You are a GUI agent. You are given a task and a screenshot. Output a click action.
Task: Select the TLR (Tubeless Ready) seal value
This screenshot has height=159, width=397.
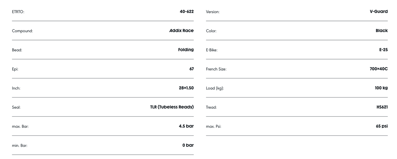[172, 107]
